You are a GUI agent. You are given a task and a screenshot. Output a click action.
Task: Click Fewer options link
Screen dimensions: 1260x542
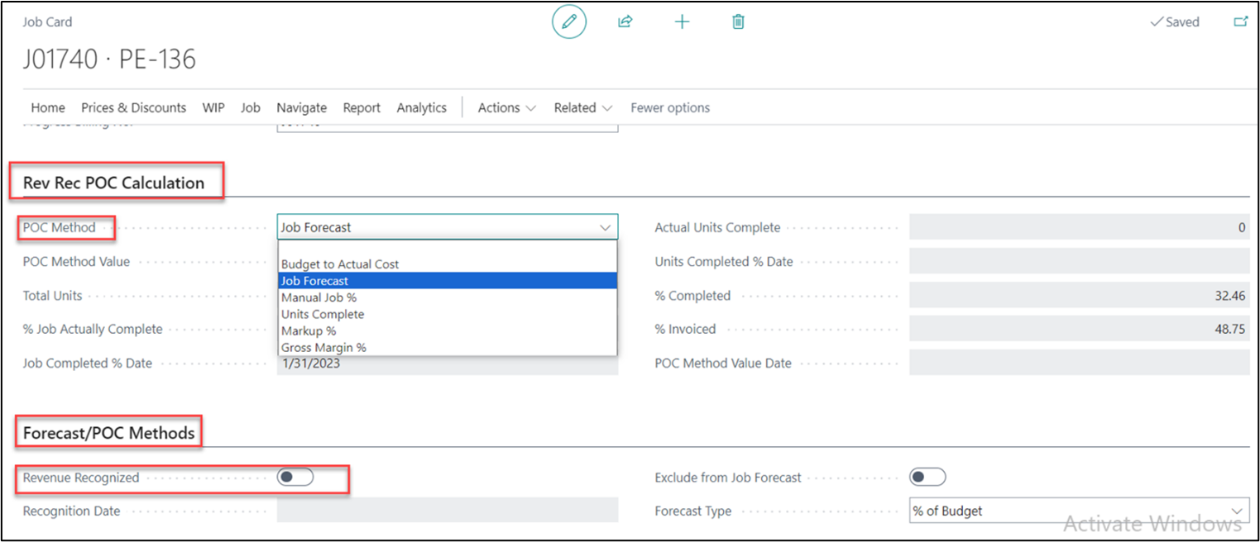click(670, 107)
